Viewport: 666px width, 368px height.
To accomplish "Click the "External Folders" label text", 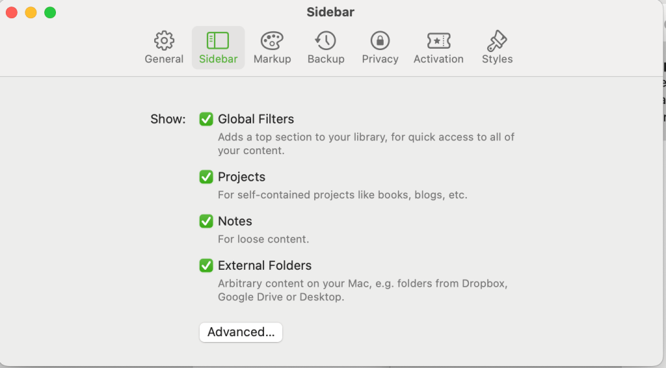I will (x=265, y=265).
